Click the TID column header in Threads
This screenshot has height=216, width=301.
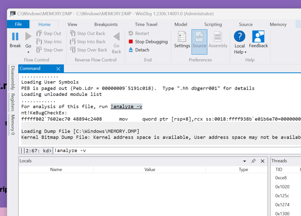[279, 170]
